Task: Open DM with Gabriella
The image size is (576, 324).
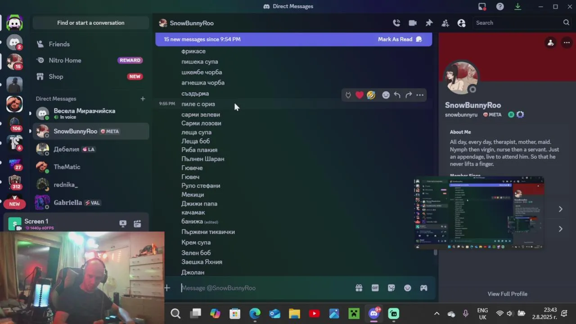Action: click(91, 202)
